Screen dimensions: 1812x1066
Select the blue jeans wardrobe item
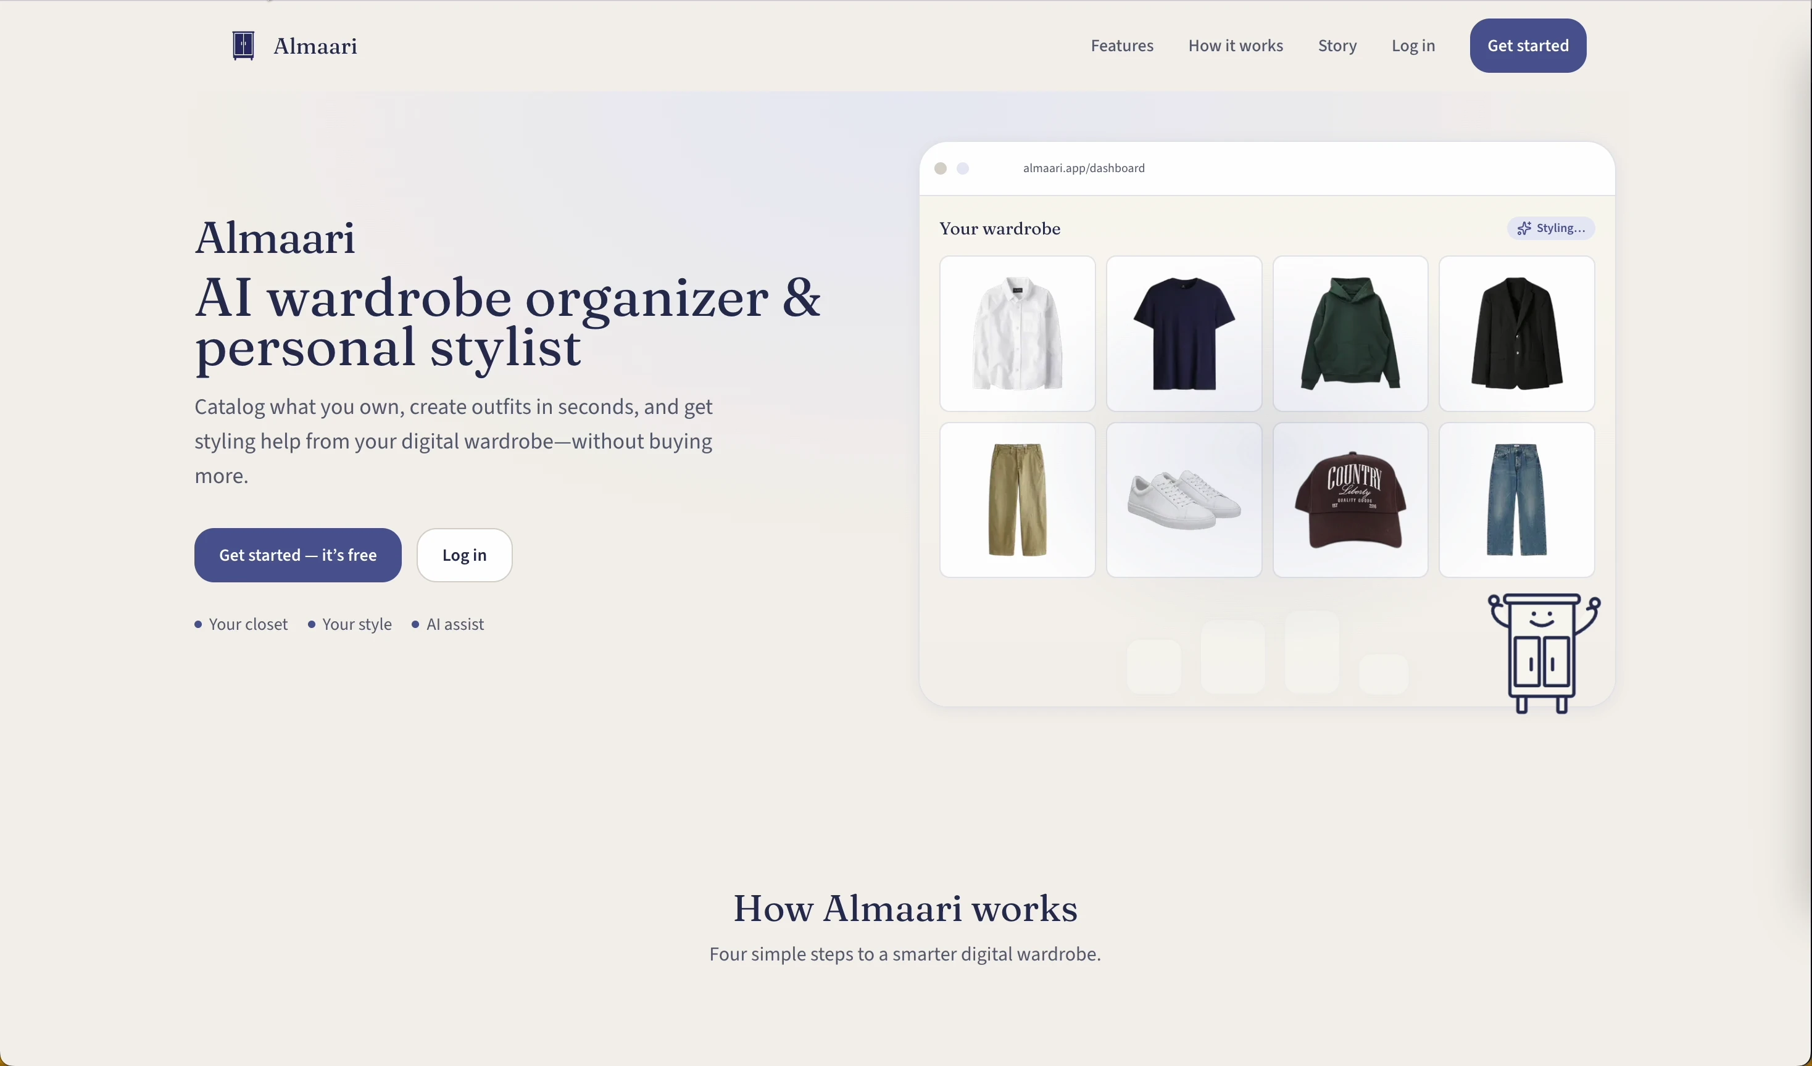click(x=1516, y=500)
